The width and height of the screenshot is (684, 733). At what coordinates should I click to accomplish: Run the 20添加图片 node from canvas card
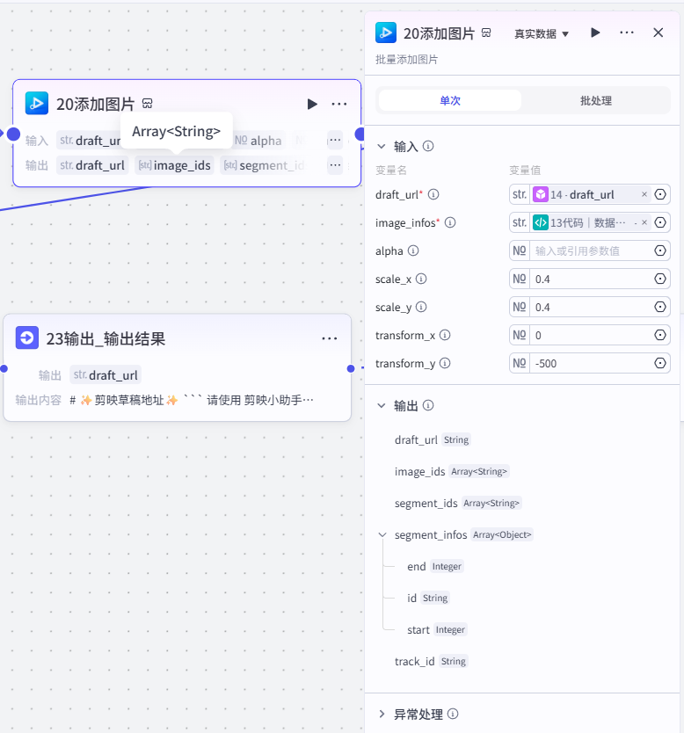[312, 104]
